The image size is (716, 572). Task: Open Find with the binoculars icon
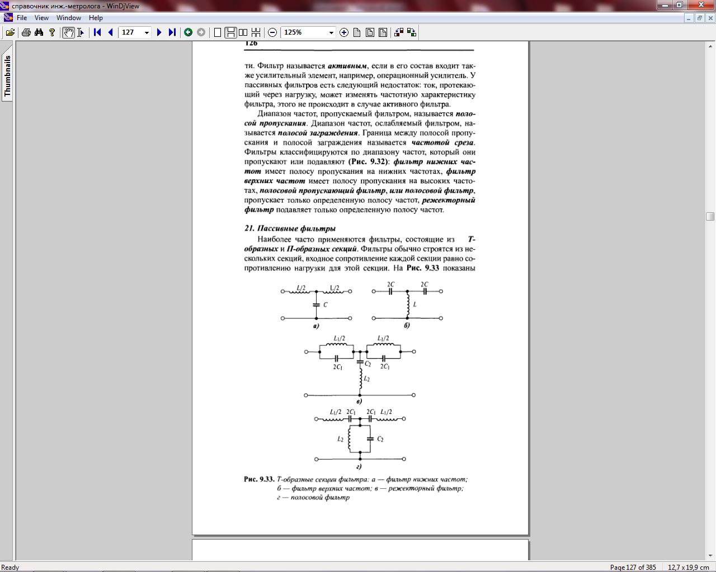[x=39, y=32]
